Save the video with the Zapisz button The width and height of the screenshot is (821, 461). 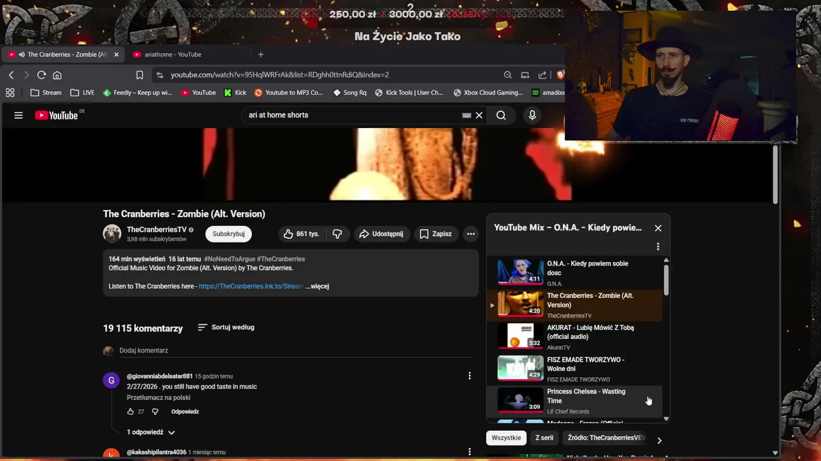coord(436,234)
